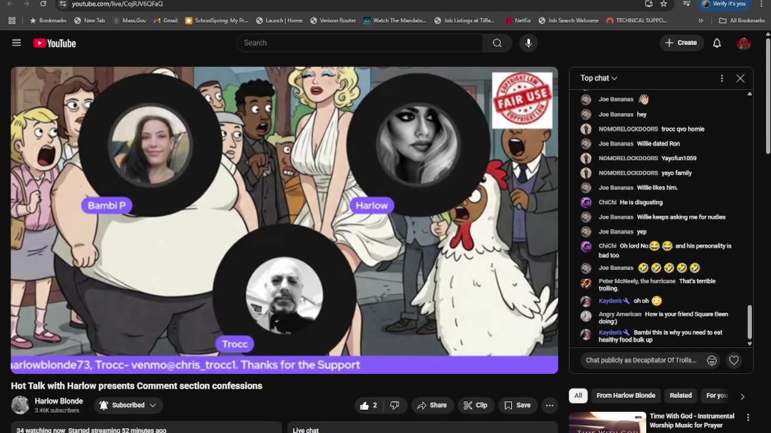This screenshot has height=433, width=771.
Task: Open the Create menu
Action: tap(681, 43)
